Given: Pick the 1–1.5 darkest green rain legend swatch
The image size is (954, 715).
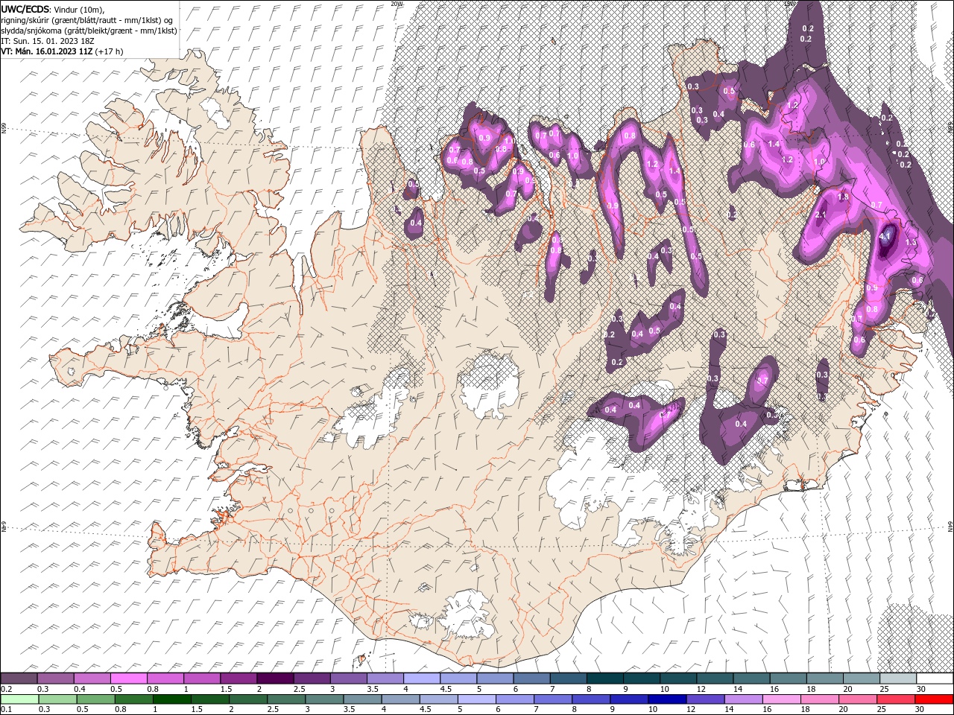Looking at the screenshot, I should (x=172, y=699).
